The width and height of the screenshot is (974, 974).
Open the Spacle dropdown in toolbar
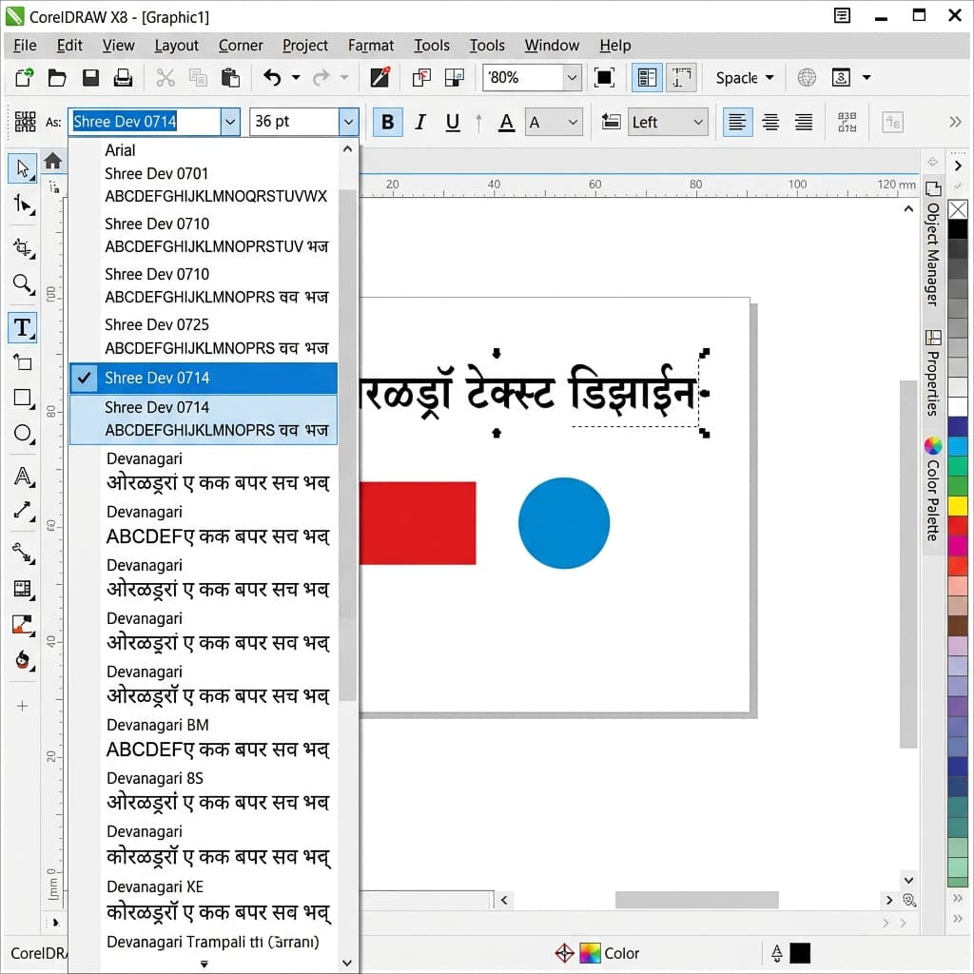[x=744, y=78]
